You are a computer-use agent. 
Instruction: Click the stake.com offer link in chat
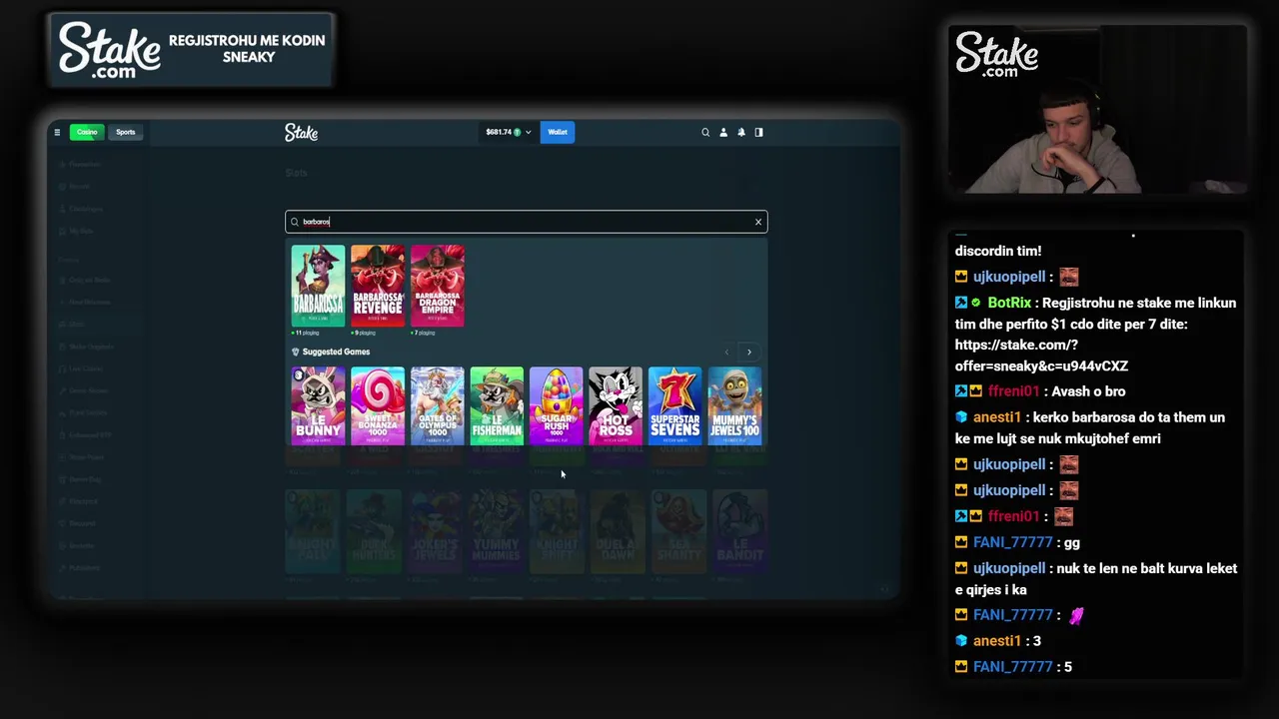click(x=1041, y=356)
